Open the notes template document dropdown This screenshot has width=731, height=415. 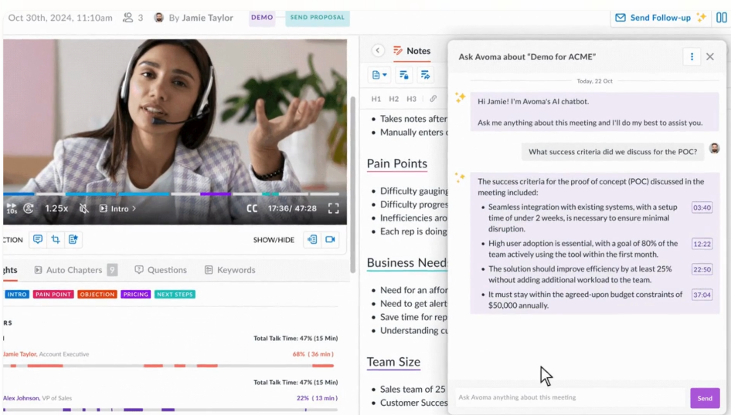[379, 75]
